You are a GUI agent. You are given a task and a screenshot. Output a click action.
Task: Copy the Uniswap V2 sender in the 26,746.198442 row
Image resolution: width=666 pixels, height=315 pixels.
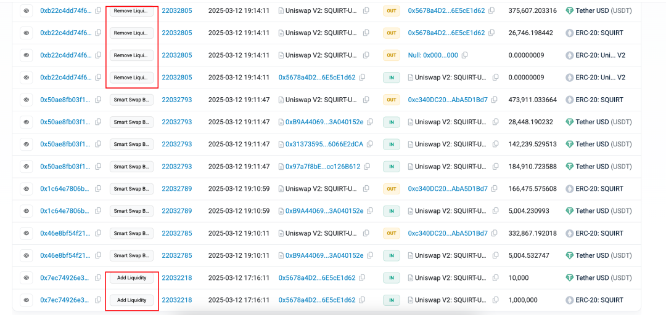coord(366,33)
